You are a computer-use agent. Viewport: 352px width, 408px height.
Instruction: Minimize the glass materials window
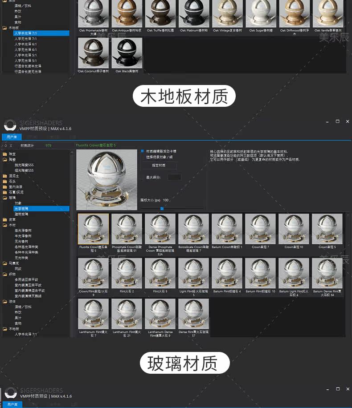click(x=327, y=121)
